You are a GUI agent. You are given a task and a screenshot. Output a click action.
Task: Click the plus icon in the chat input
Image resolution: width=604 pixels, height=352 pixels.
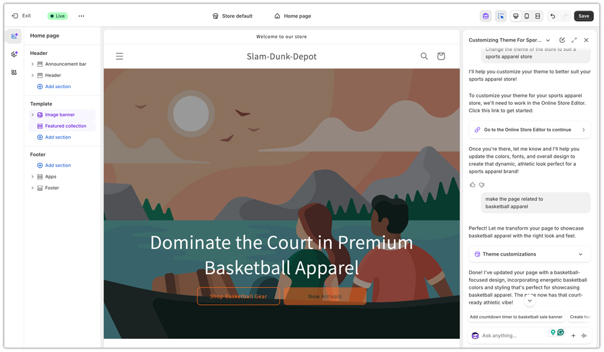[573, 336]
